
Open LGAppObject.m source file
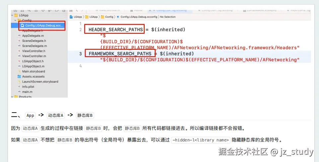(33, 66)
